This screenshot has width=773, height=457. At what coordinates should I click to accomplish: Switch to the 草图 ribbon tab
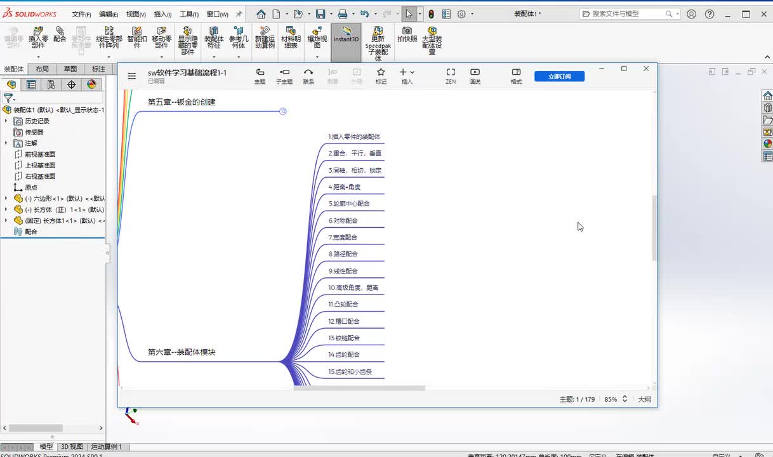pyautogui.click(x=70, y=69)
